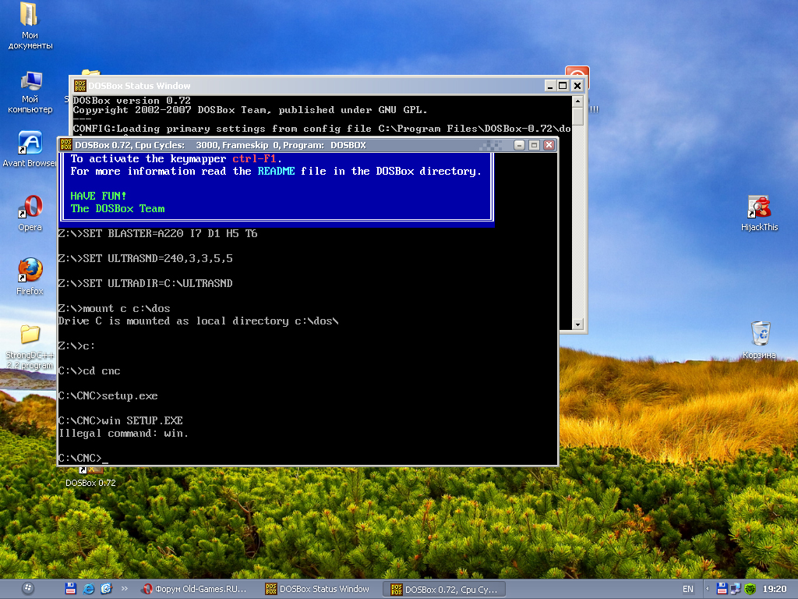
Task: Close the DOSBox Status Window
Action: tap(577, 86)
